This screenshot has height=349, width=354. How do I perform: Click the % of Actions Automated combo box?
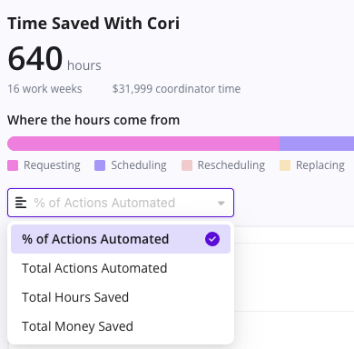(121, 203)
